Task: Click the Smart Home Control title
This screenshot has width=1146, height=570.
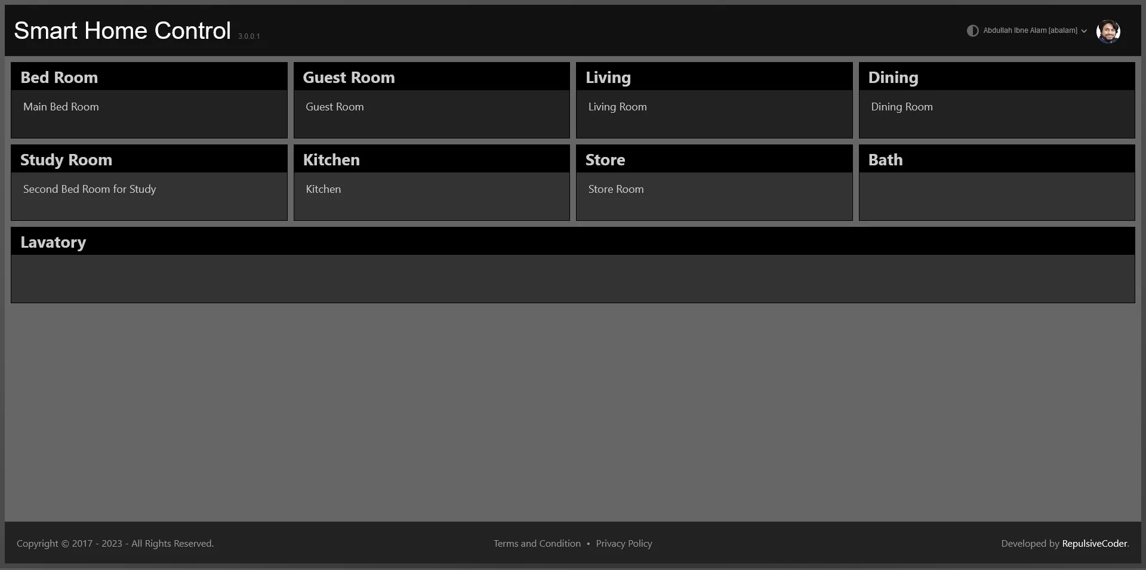Action: click(x=122, y=30)
